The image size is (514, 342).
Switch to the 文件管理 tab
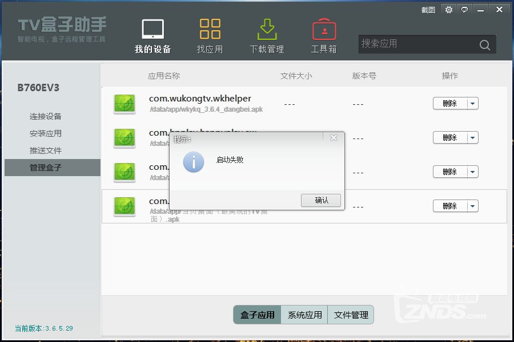point(351,315)
